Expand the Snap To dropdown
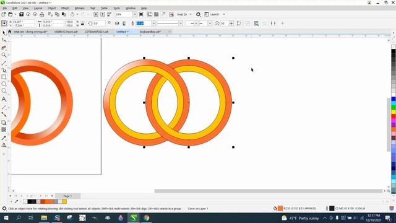Viewport: 396px width, 223px height. 191,14
